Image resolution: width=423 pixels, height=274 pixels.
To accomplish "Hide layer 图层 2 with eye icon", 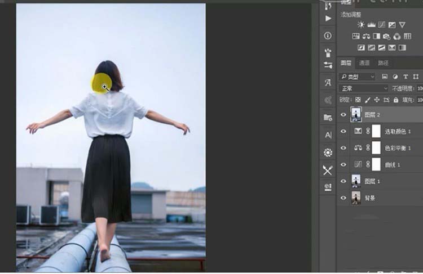I will pos(343,115).
